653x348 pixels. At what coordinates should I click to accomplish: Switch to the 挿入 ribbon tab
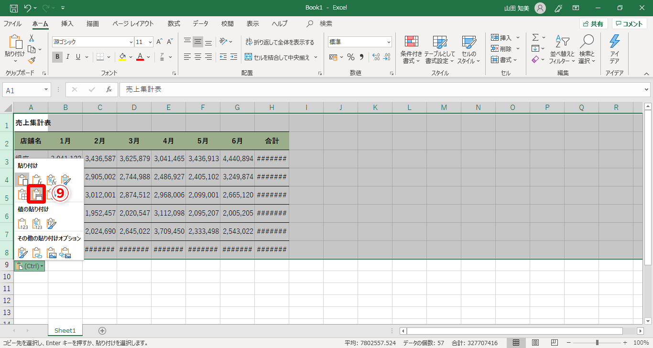coord(67,23)
